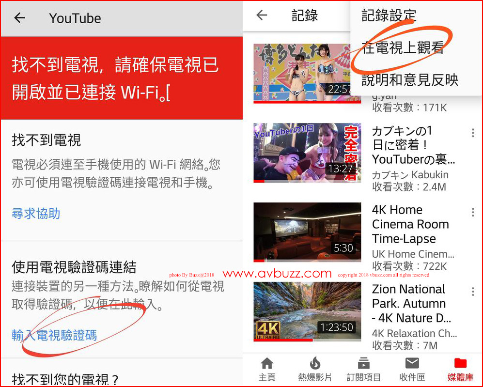
Task: Select the 媒體庫 library folder icon
Action: click(x=460, y=364)
